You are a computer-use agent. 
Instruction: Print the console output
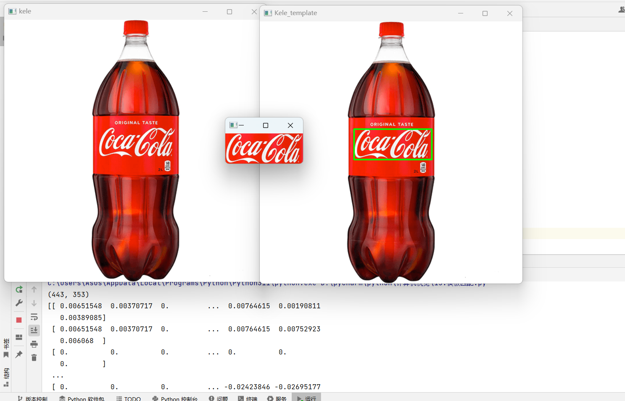pyautogui.click(x=34, y=344)
